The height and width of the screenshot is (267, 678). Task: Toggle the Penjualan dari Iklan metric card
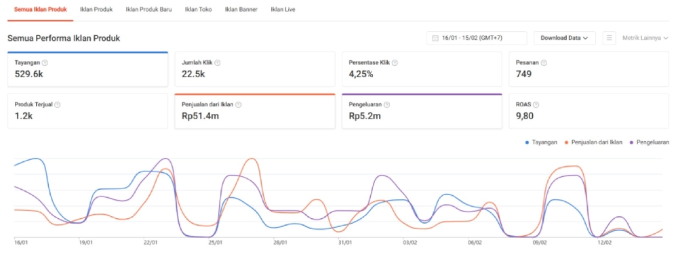point(255,111)
